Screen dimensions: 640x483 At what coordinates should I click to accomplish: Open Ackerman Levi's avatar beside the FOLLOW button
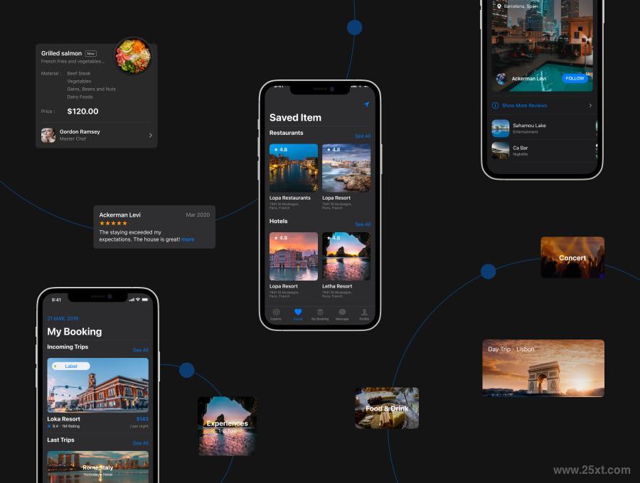click(x=501, y=78)
